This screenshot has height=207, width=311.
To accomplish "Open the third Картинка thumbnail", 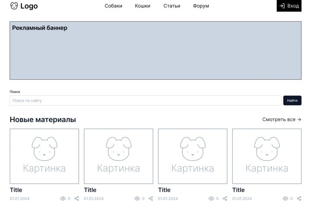I will (193, 156).
